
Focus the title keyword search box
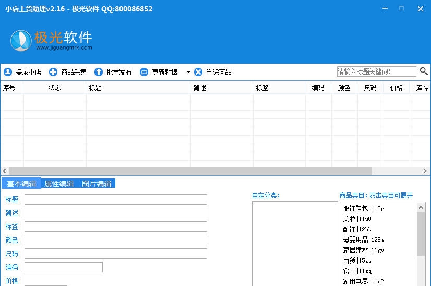pos(376,71)
